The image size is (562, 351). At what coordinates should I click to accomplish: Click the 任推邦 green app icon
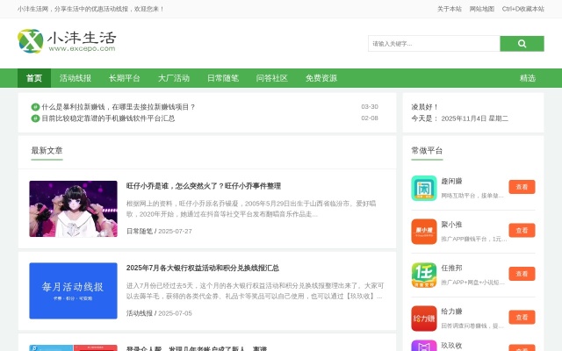(x=424, y=275)
